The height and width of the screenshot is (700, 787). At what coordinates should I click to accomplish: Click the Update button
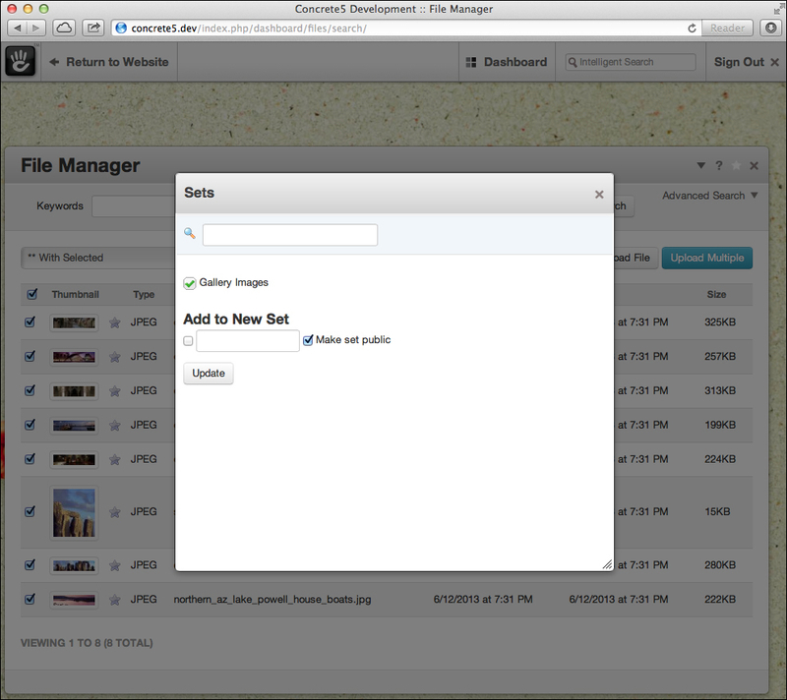(x=209, y=373)
